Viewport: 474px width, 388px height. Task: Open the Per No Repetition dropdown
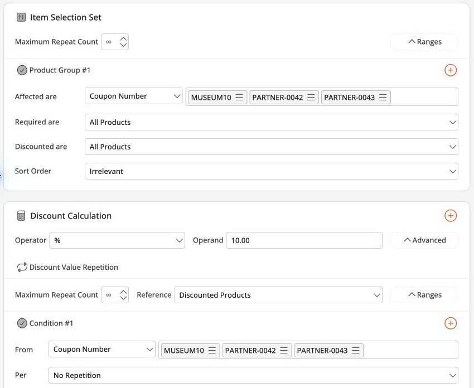[x=253, y=375]
